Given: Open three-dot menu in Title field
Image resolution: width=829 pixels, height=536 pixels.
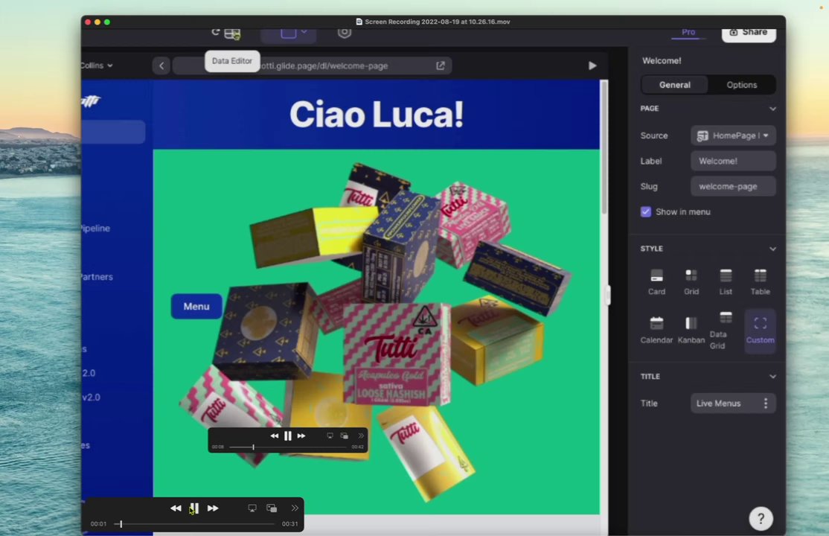Looking at the screenshot, I should coord(766,403).
